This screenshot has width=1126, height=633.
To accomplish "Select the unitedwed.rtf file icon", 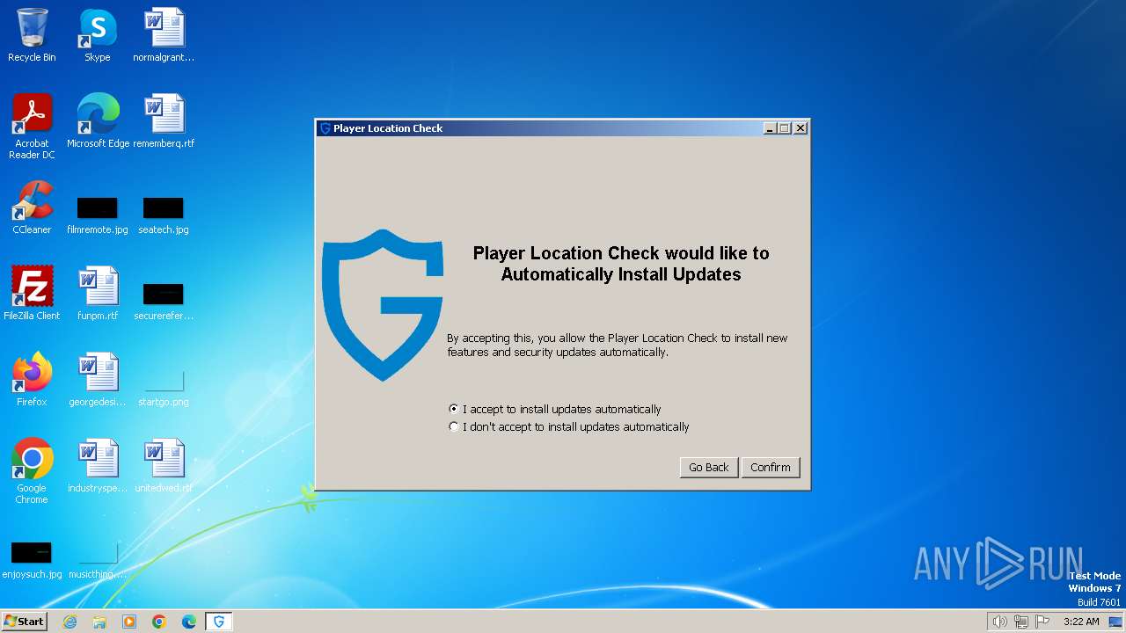I will point(164,466).
